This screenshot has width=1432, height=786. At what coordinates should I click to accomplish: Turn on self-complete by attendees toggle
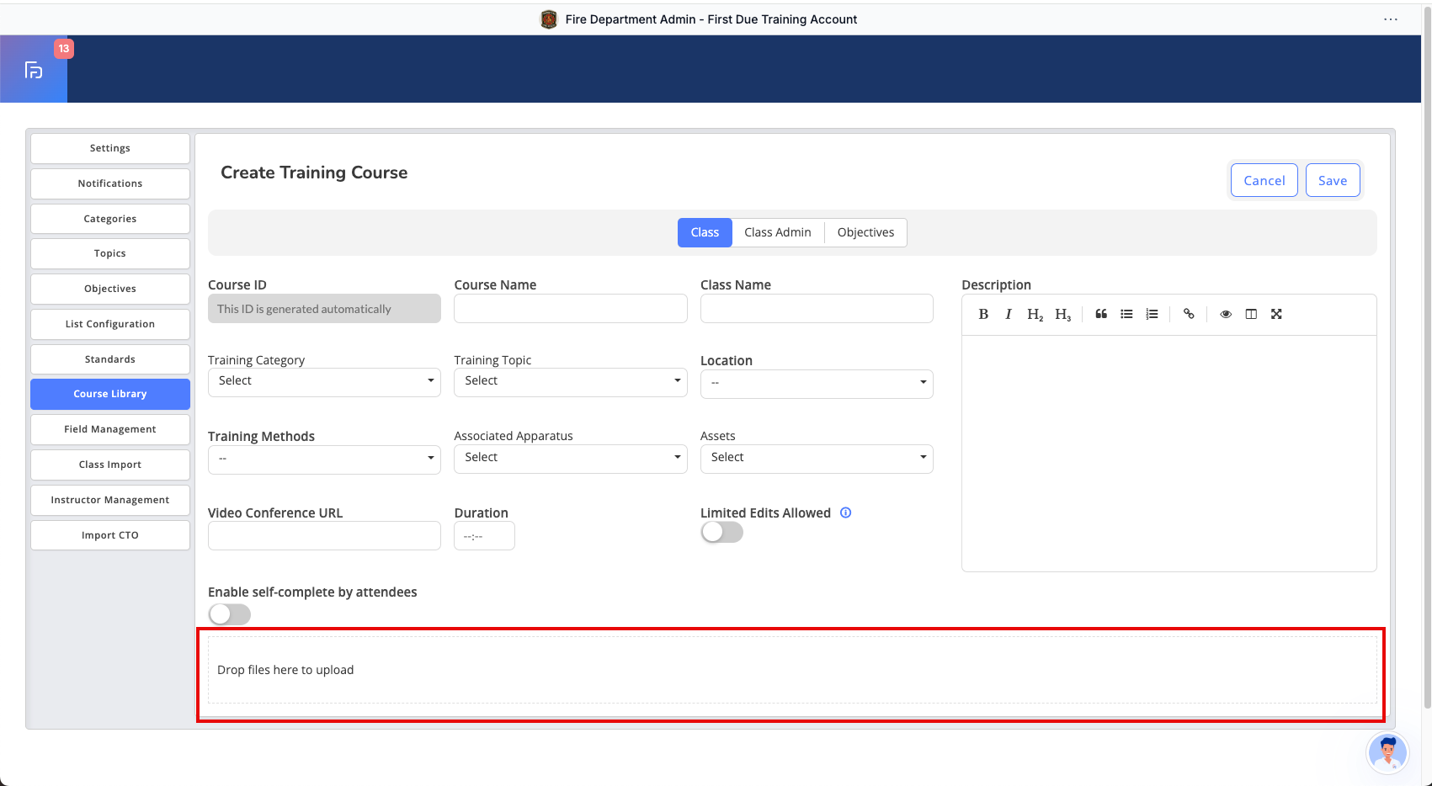point(230,614)
